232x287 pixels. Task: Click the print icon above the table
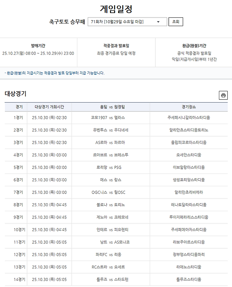tap(223, 95)
